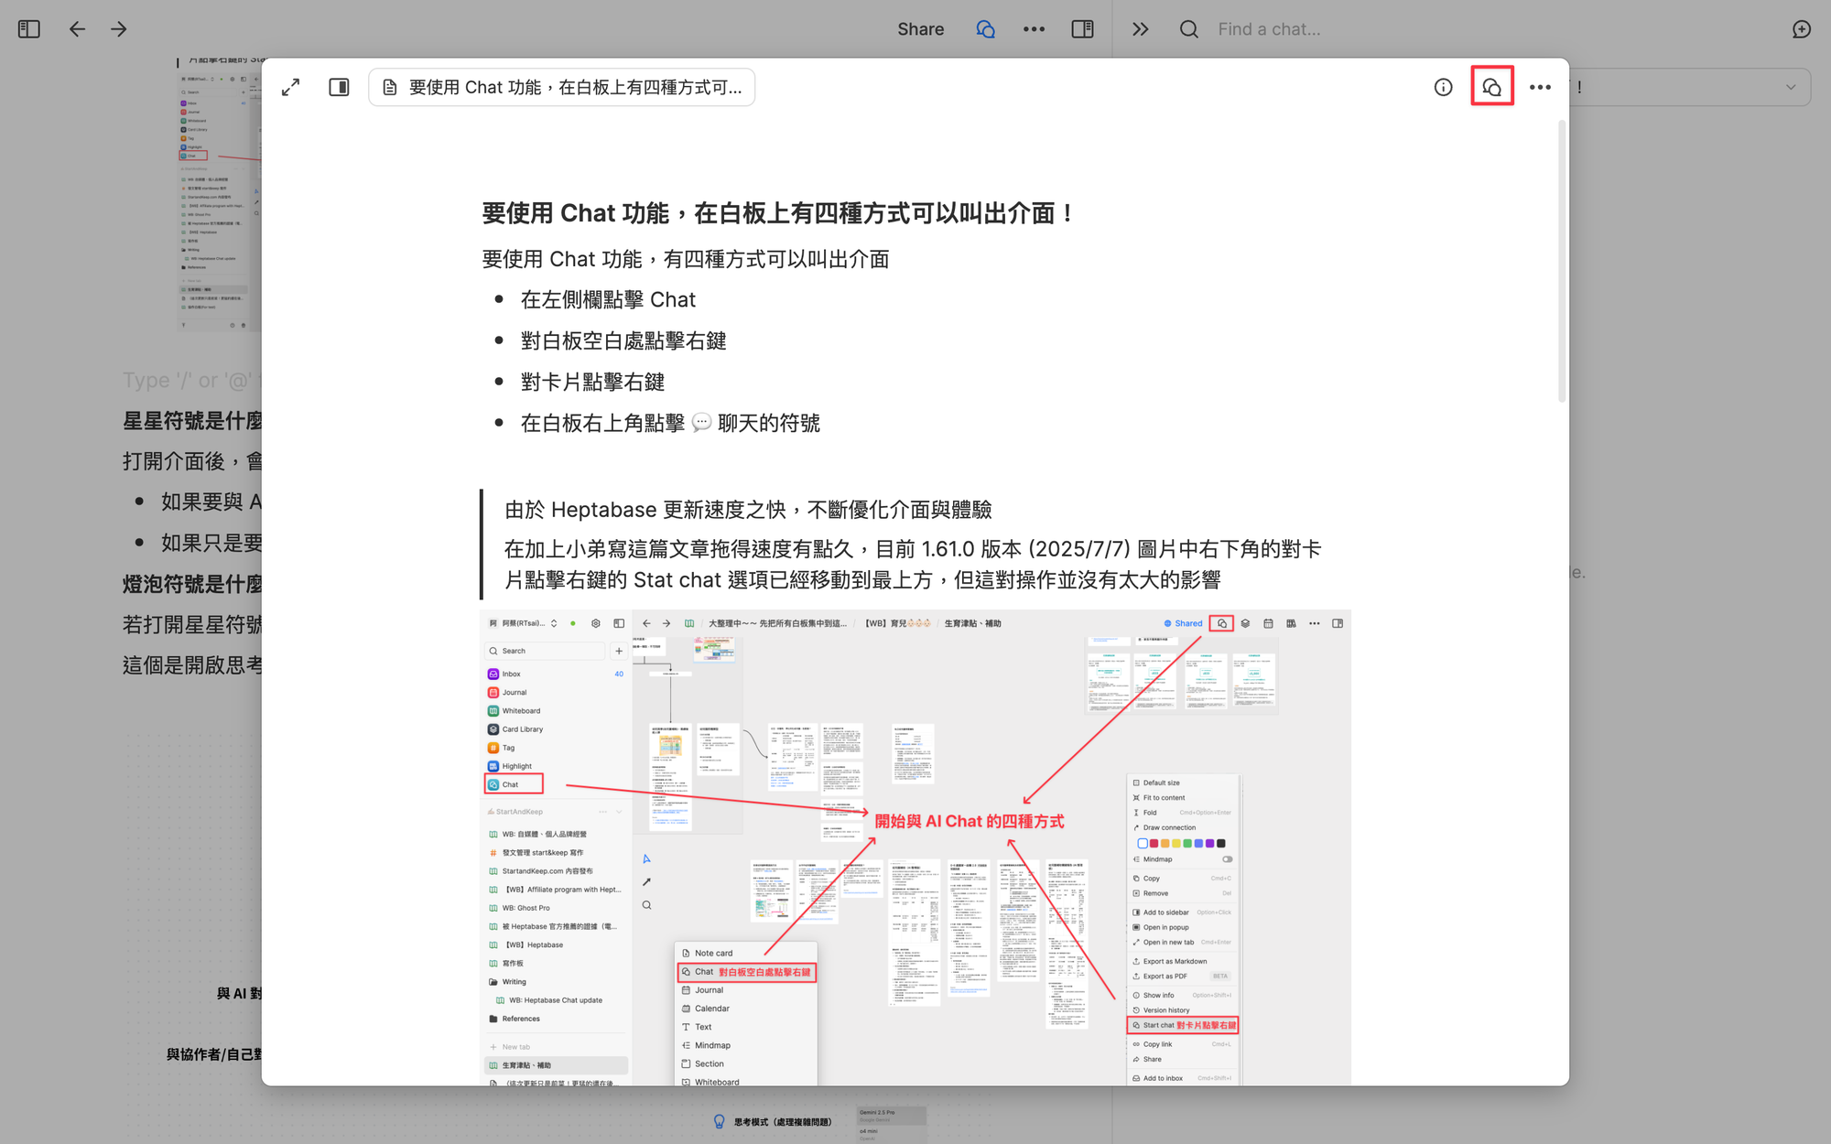1831x1144 pixels.
Task: Click the background card's '燈泡符號是什麼' heading
Action: coord(192,584)
